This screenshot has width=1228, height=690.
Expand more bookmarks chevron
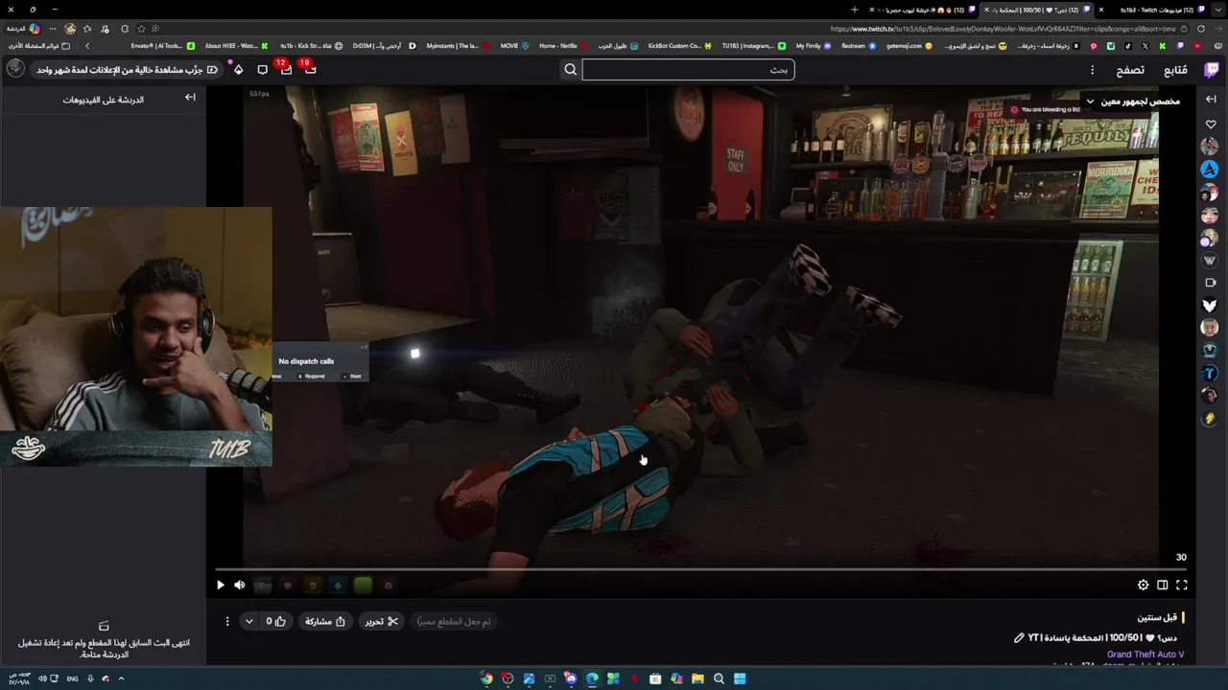tap(87, 46)
